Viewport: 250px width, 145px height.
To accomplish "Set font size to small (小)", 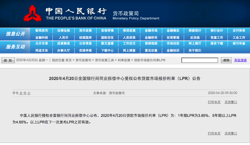I will [x=29, y=93].
